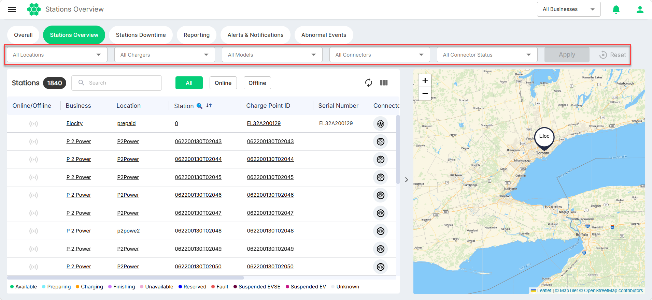Click the Station column search icon
The width and height of the screenshot is (652, 300).
click(200, 106)
